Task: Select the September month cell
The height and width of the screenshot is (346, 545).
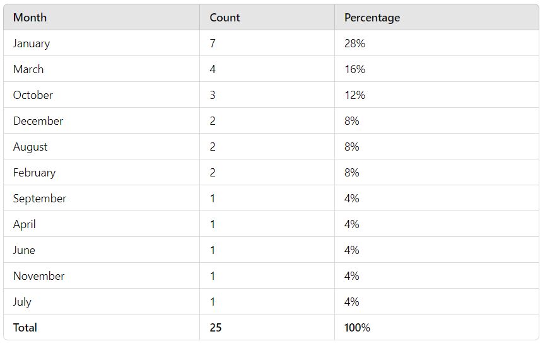Action: [40, 199]
